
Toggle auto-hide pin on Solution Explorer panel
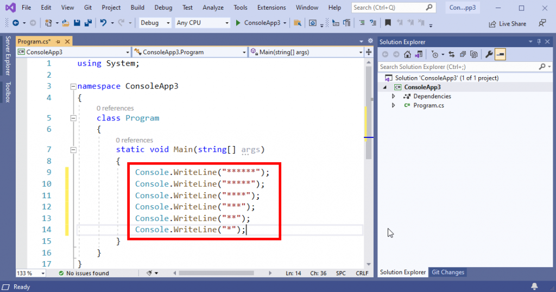coord(539,42)
